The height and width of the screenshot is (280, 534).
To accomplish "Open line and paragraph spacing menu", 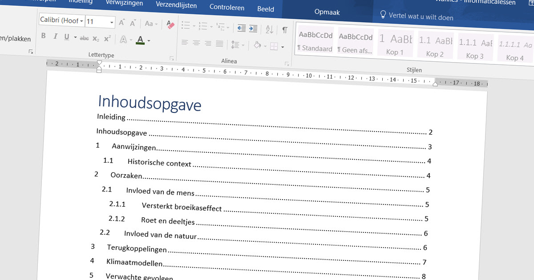I will [238, 45].
